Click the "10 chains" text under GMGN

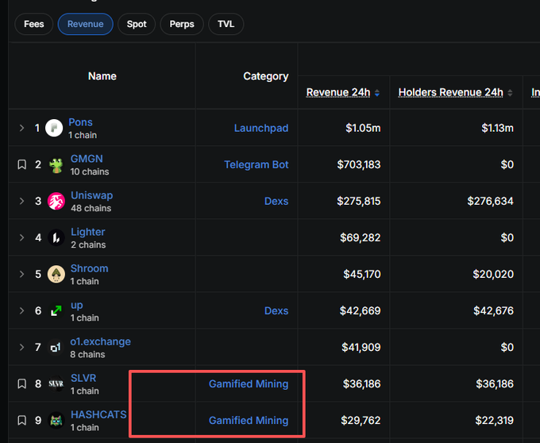click(x=90, y=171)
